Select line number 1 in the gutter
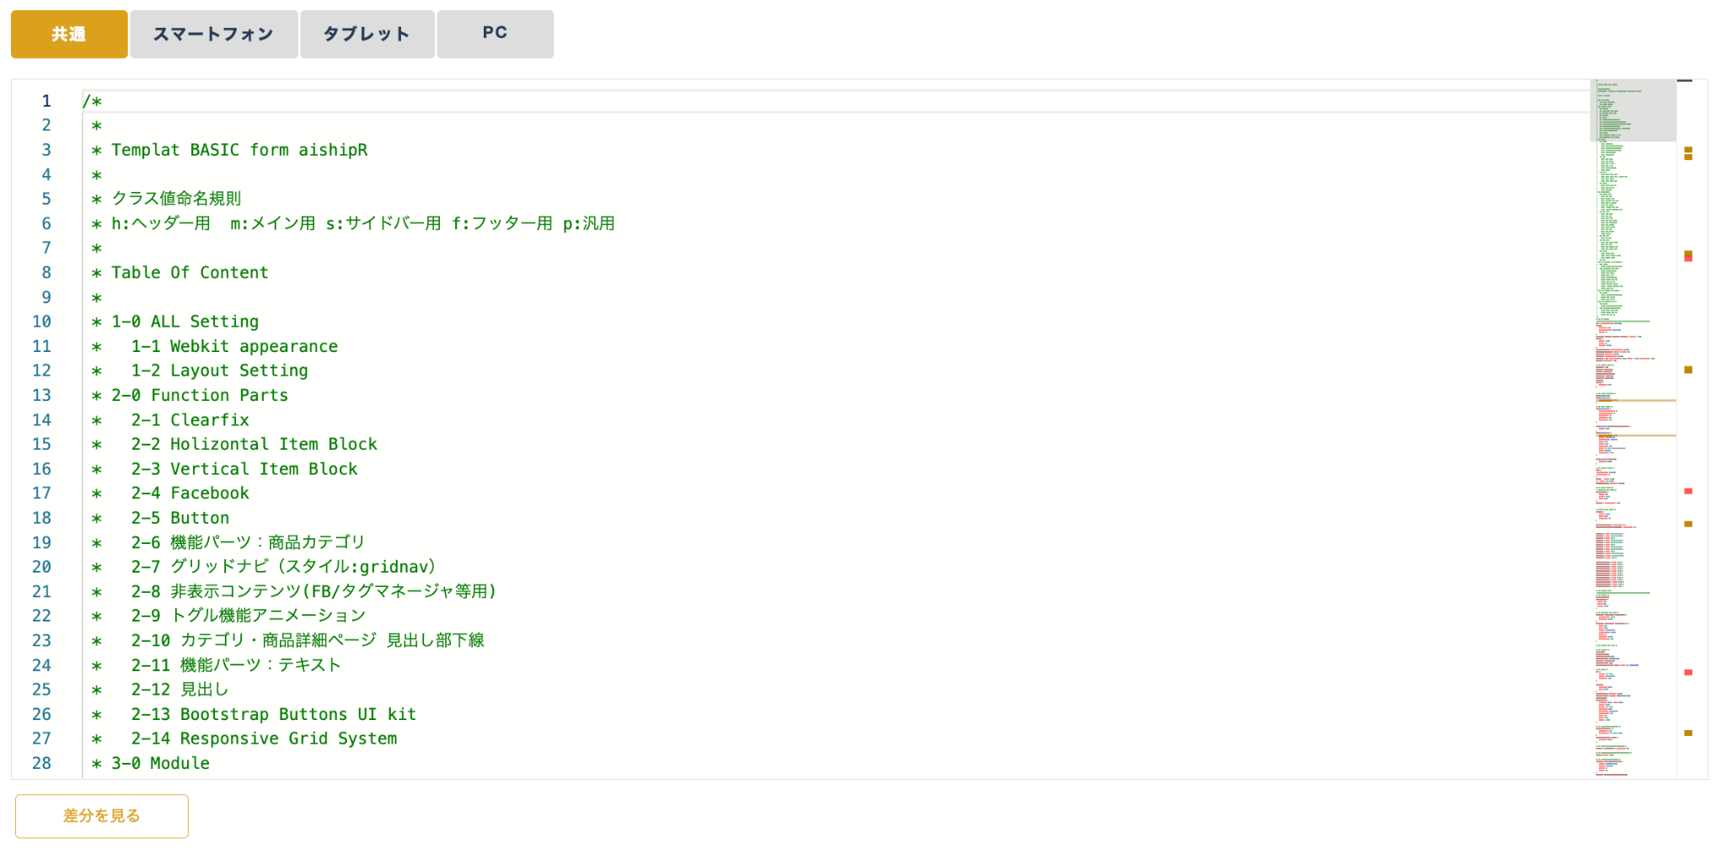This screenshot has width=1726, height=859. 46,101
